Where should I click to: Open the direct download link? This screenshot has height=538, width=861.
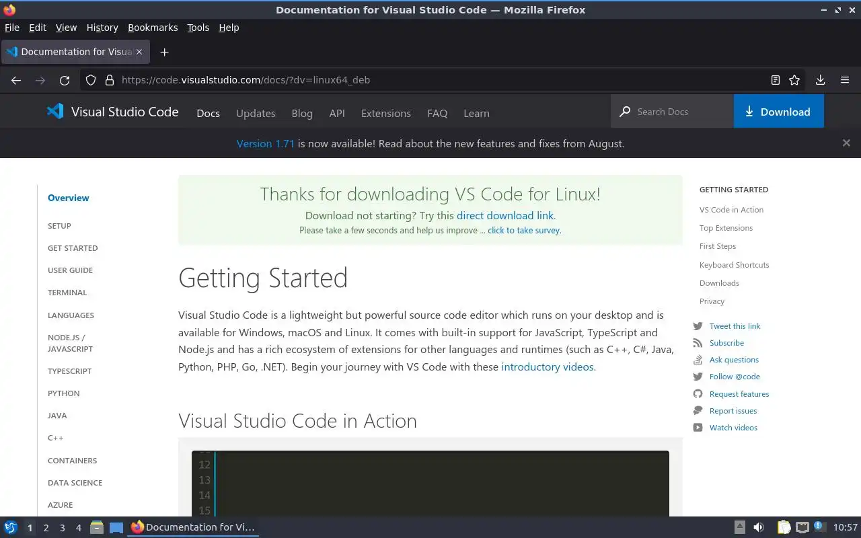click(505, 216)
